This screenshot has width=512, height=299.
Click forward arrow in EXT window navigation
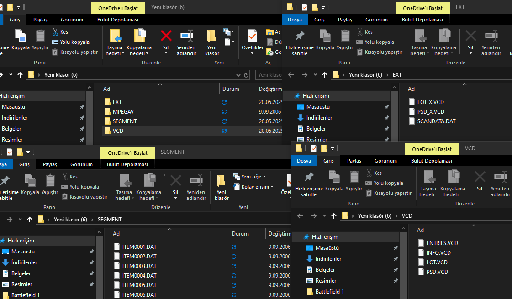click(304, 75)
